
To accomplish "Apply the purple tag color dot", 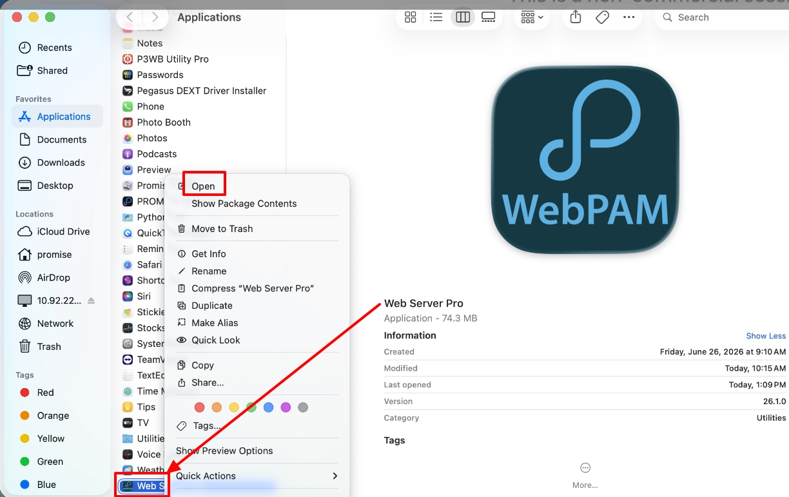I will 286,407.
